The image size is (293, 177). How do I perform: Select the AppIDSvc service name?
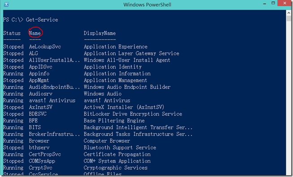pos(41,67)
